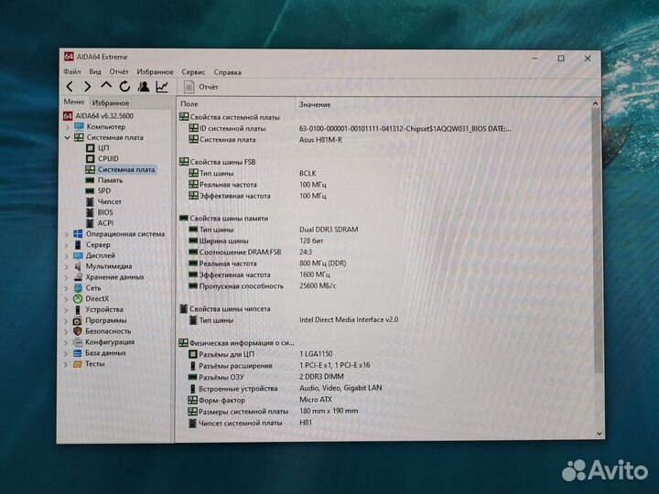
Task: Click the scrollbar up arrow in details pane
Action: pos(595,103)
